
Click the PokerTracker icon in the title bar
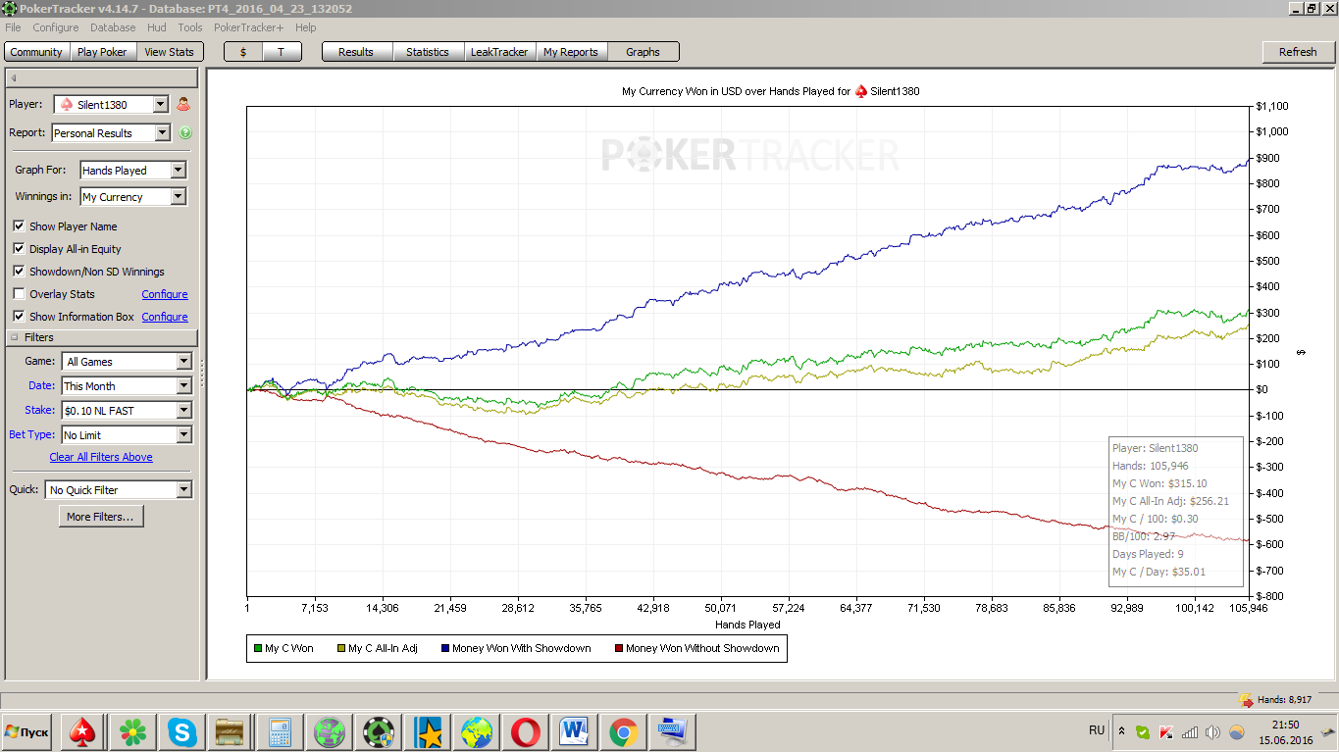[10, 9]
